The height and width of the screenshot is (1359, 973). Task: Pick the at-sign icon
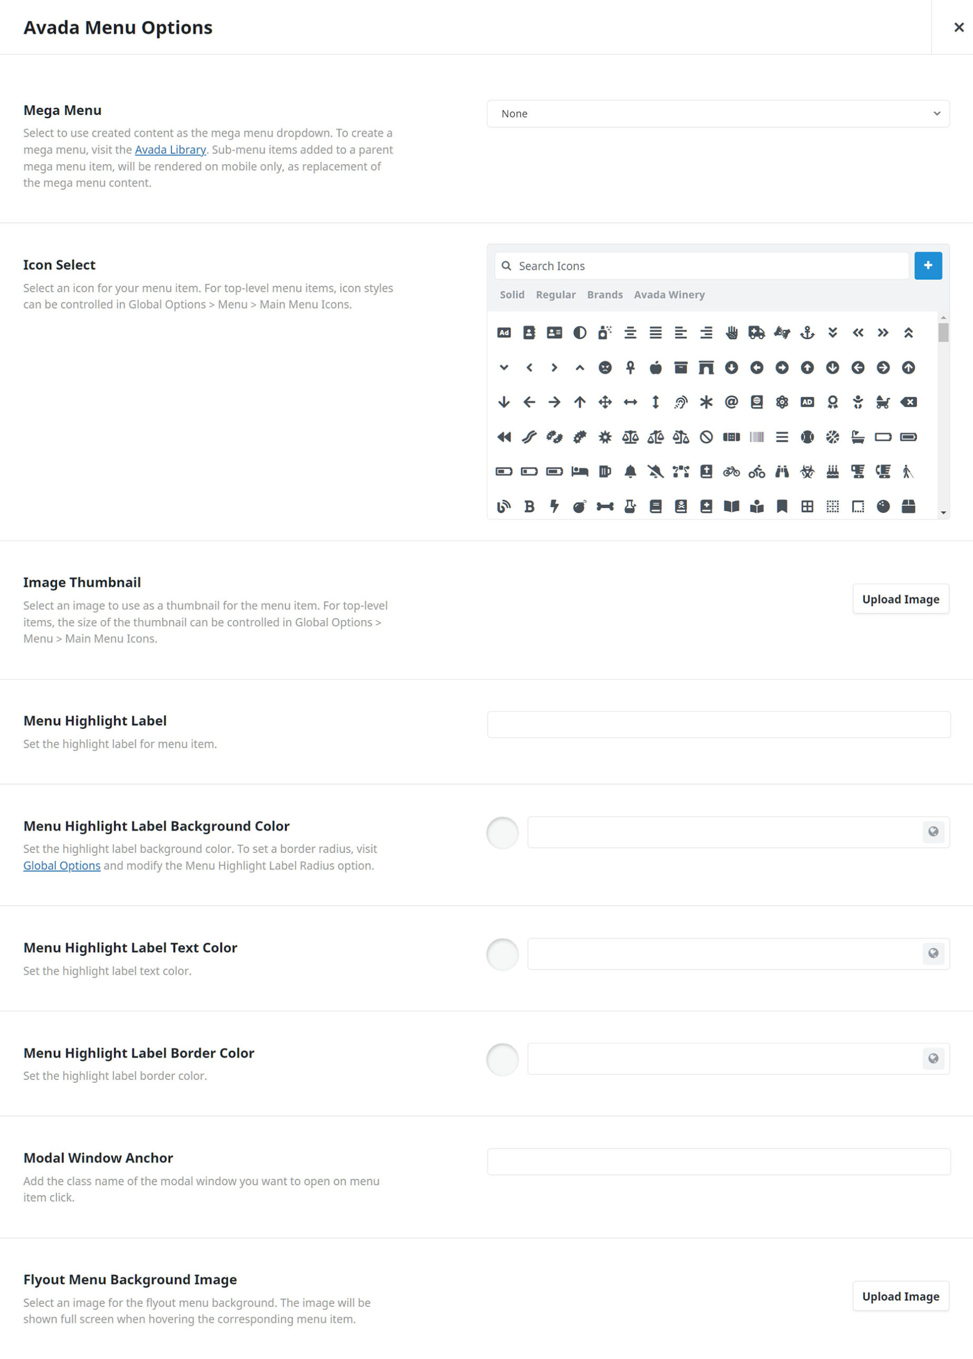(731, 402)
